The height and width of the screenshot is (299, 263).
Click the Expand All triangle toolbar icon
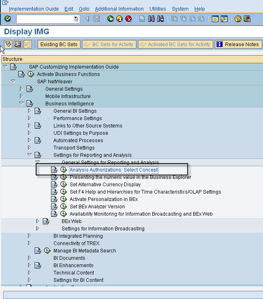[8, 44]
